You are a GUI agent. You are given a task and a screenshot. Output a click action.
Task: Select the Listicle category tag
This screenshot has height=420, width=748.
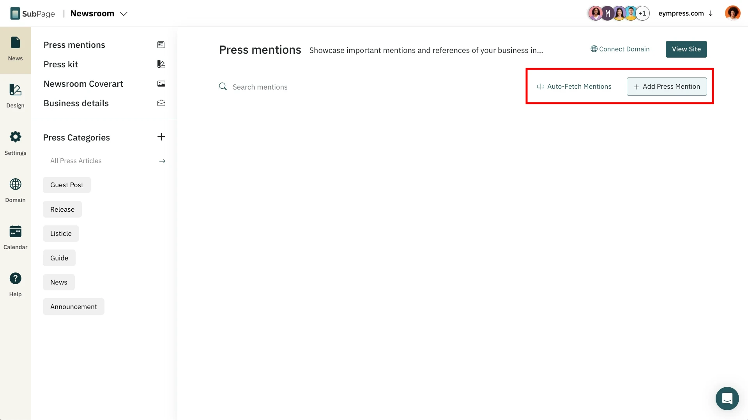coord(61,234)
